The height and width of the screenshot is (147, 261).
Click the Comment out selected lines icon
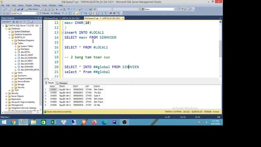click(x=102, y=13)
